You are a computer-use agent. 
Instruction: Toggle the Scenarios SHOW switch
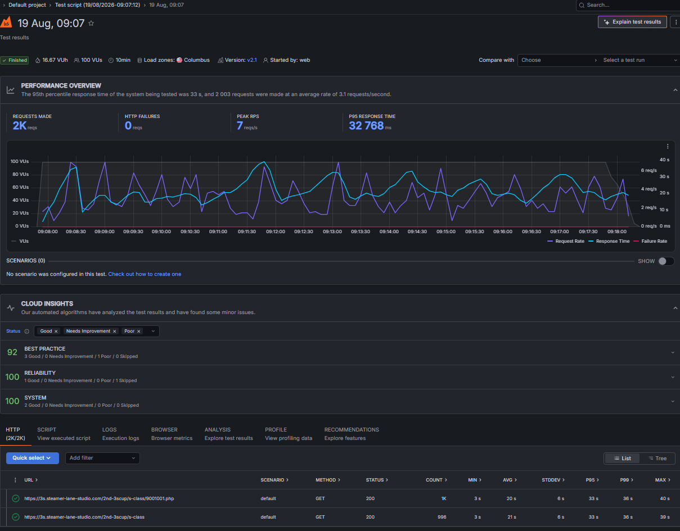pos(666,261)
